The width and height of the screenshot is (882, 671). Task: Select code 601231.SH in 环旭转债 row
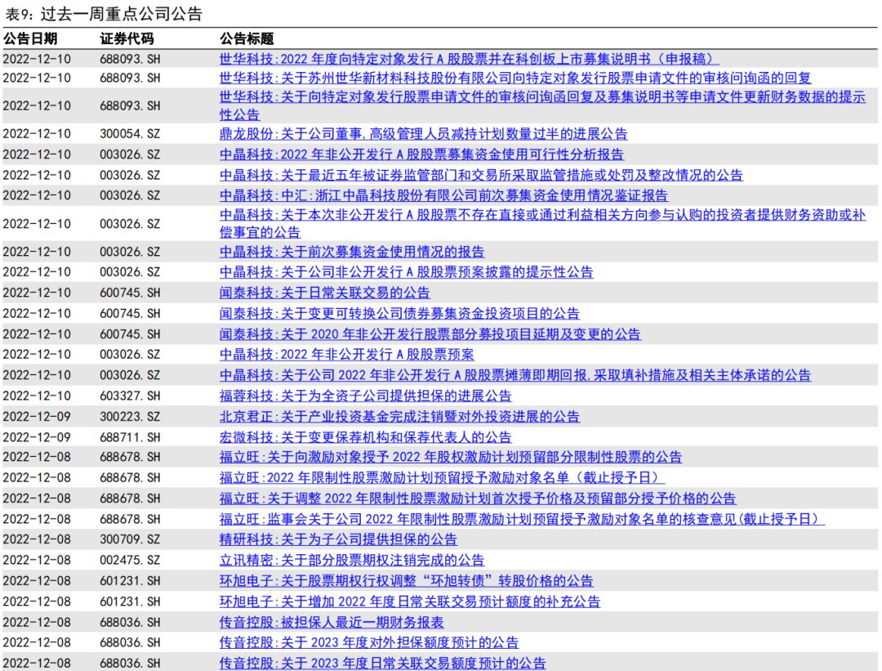pos(130,581)
